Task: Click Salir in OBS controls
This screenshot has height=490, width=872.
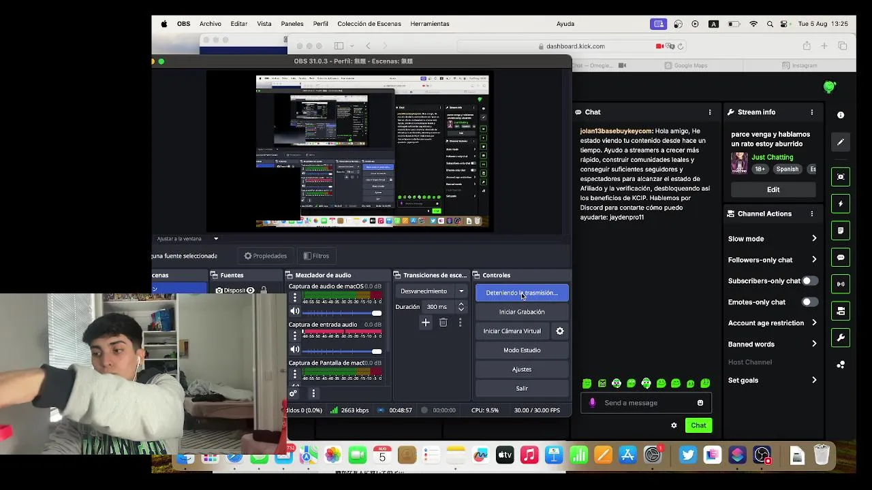Action: coord(522,388)
